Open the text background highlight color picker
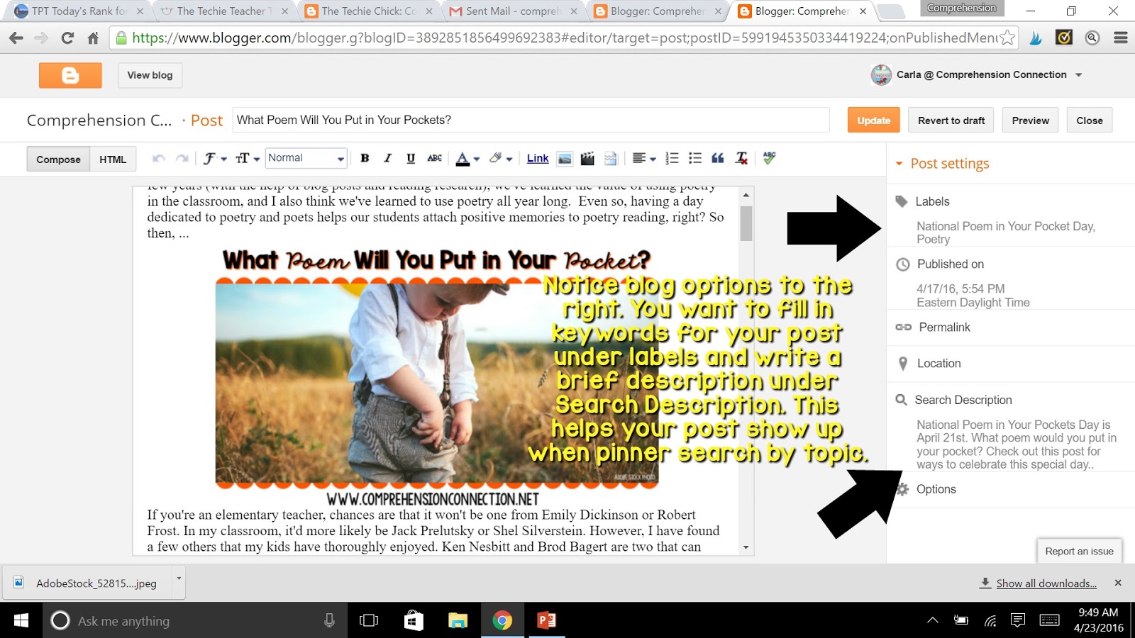Image resolution: width=1135 pixels, height=638 pixels. [501, 159]
